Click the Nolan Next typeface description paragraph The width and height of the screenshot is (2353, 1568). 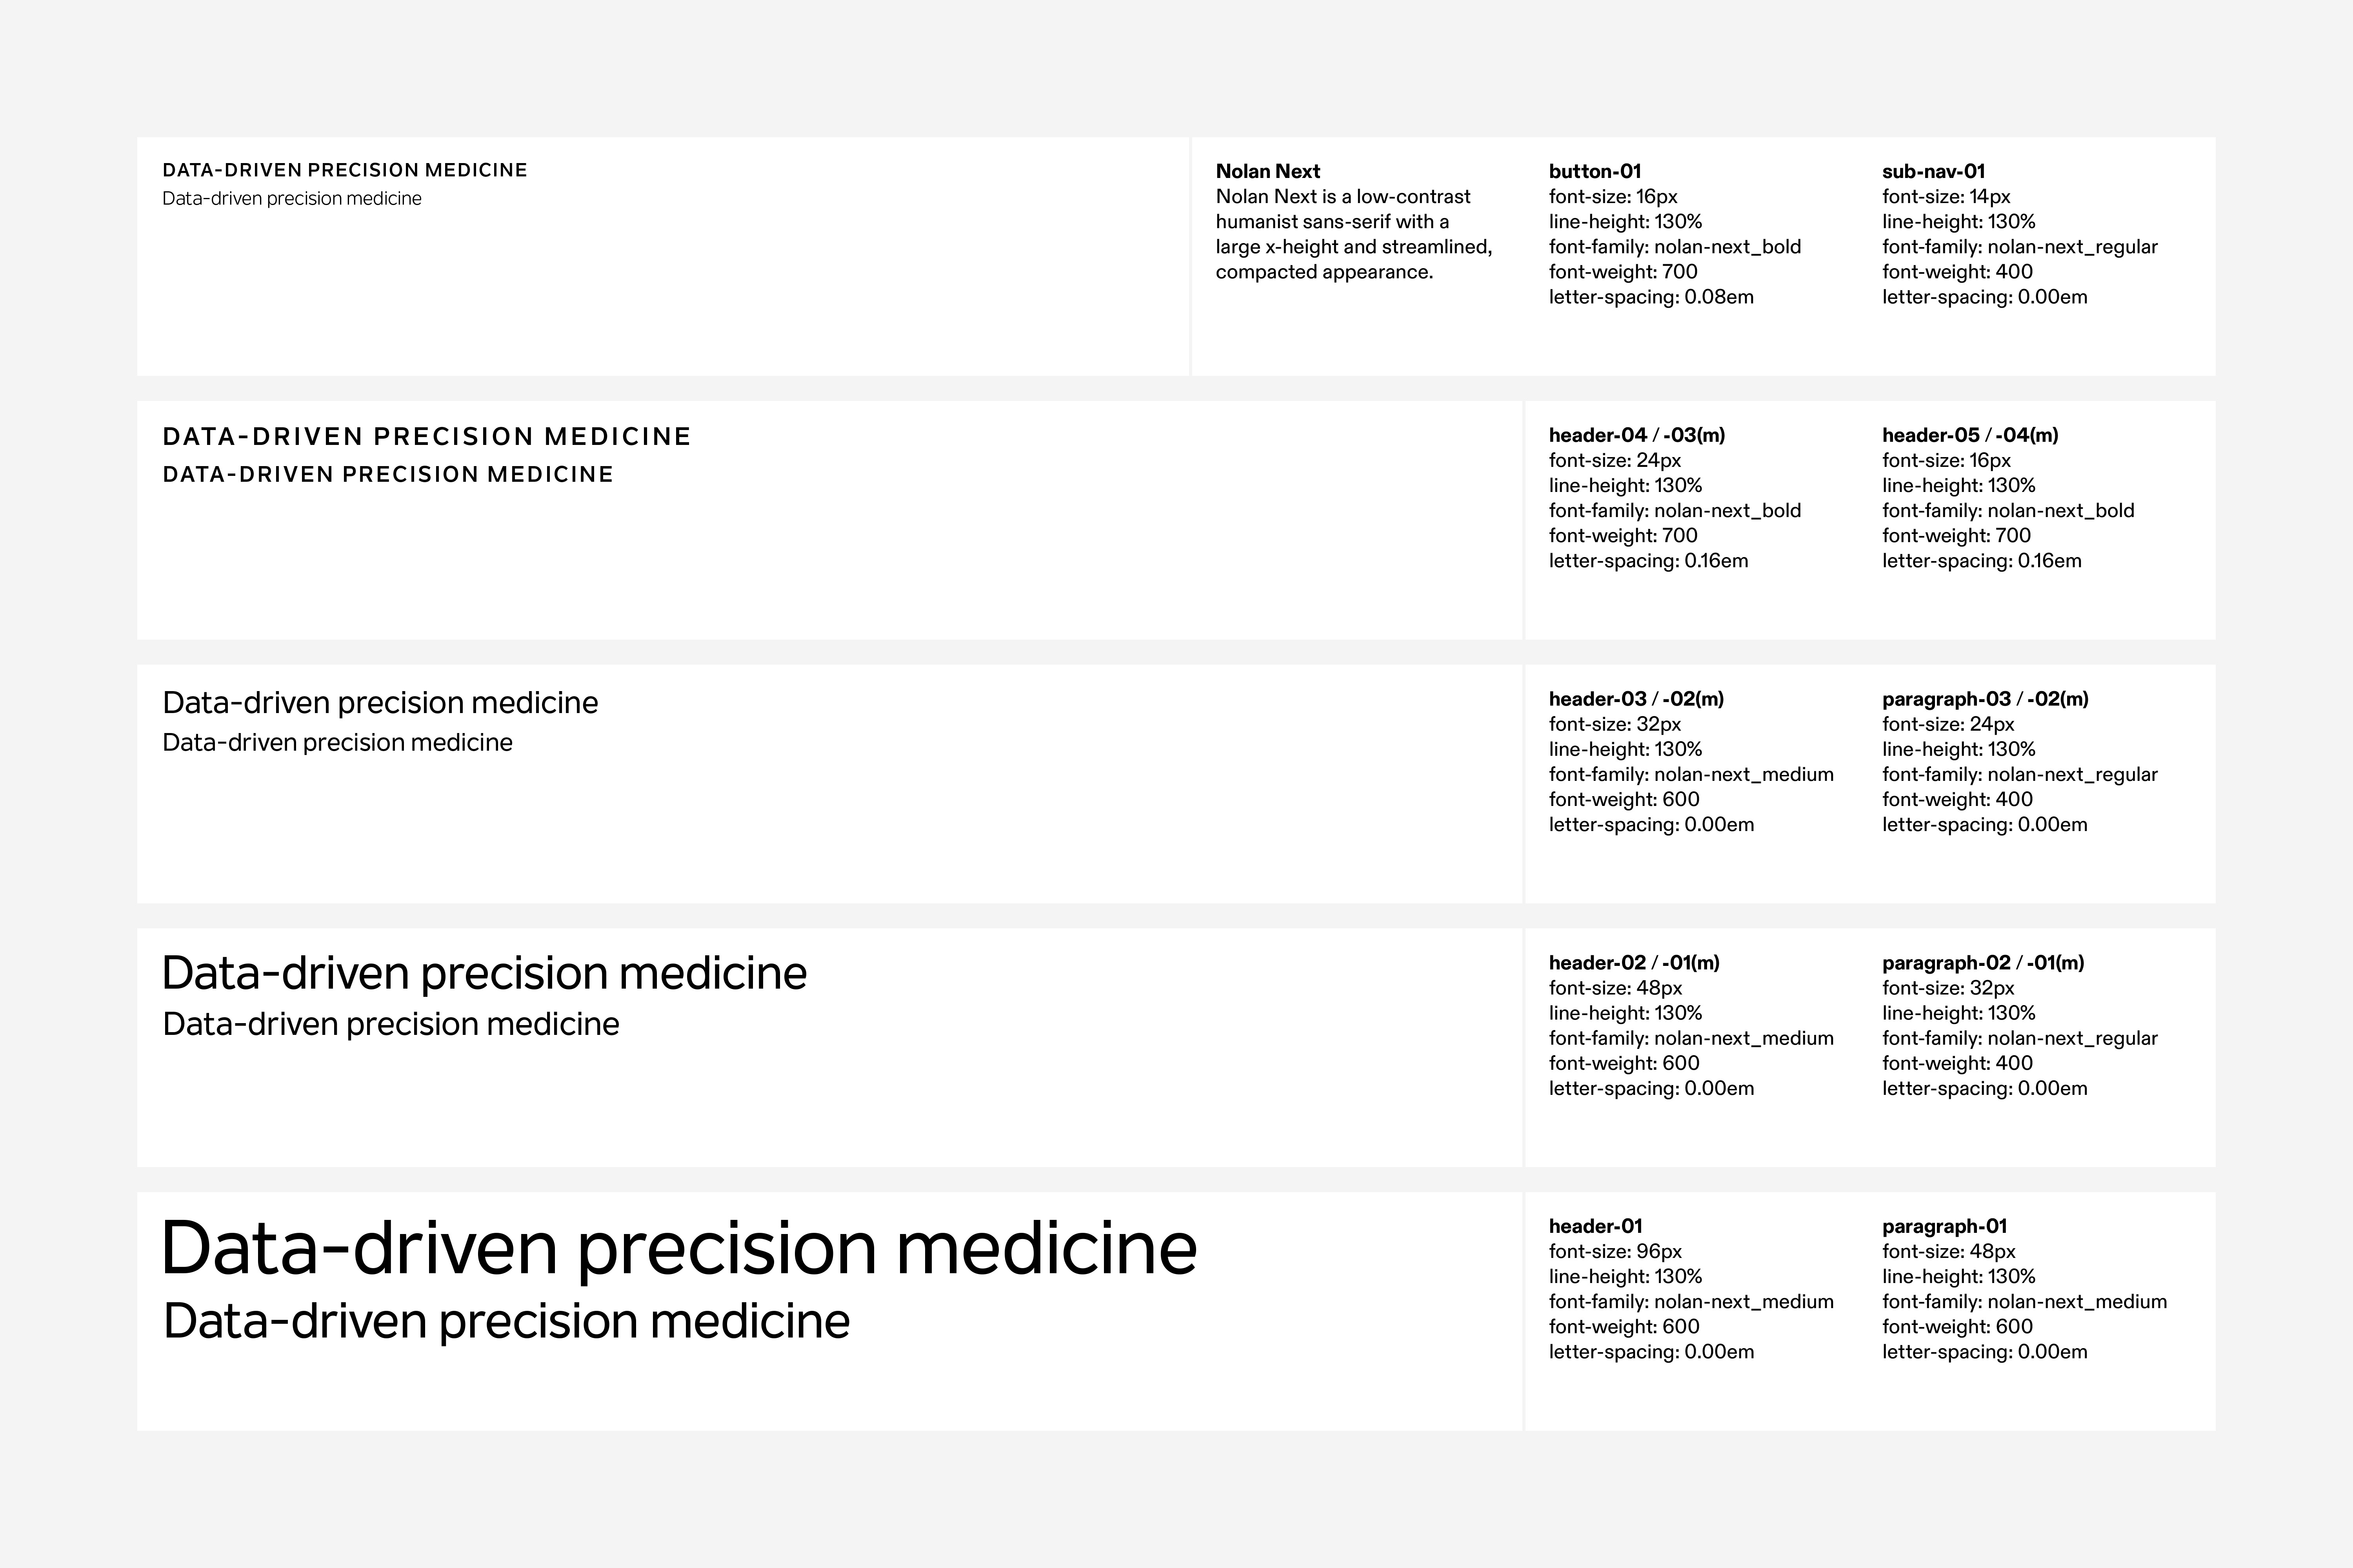[x=1353, y=234]
